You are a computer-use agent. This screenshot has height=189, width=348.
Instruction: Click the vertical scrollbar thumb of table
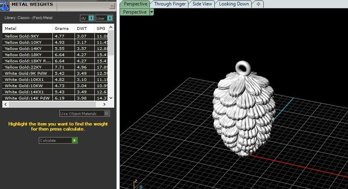[x=111, y=43]
